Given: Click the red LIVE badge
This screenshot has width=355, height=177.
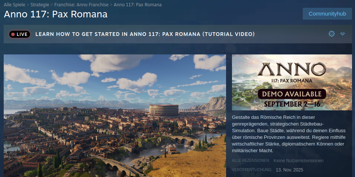Looking at the screenshot, I should [x=20, y=34].
